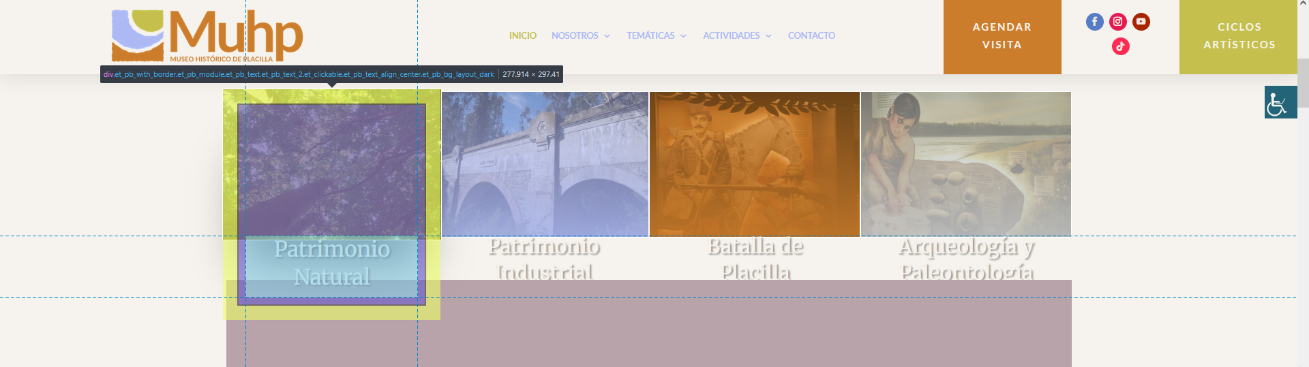Go to CONTACTO menu item
This screenshot has height=367, width=1309.
[811, 35]
